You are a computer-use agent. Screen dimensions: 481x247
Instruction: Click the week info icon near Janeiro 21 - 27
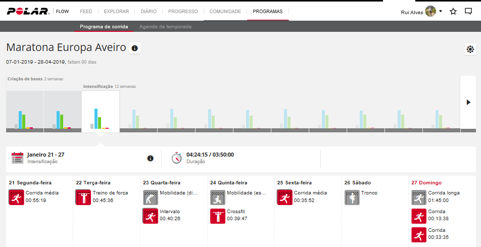coord(150,158)
